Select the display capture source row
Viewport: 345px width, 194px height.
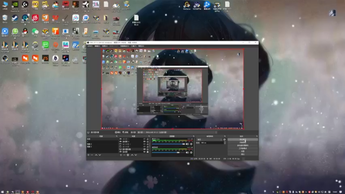tap(134, 149)
